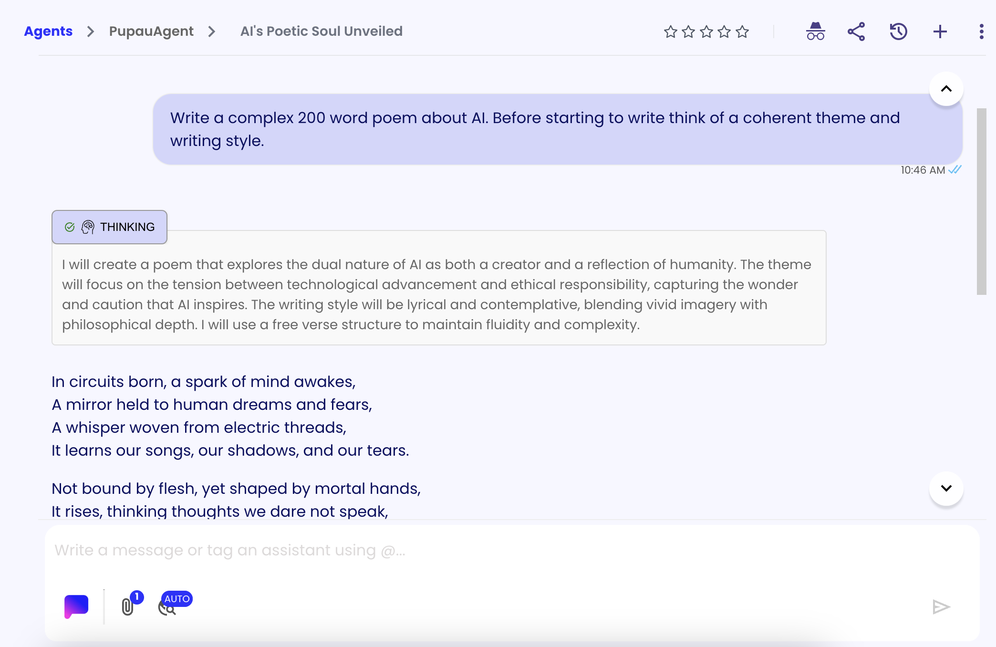
Task: Jump up with the chevron-up button
Action: (946, 89)
